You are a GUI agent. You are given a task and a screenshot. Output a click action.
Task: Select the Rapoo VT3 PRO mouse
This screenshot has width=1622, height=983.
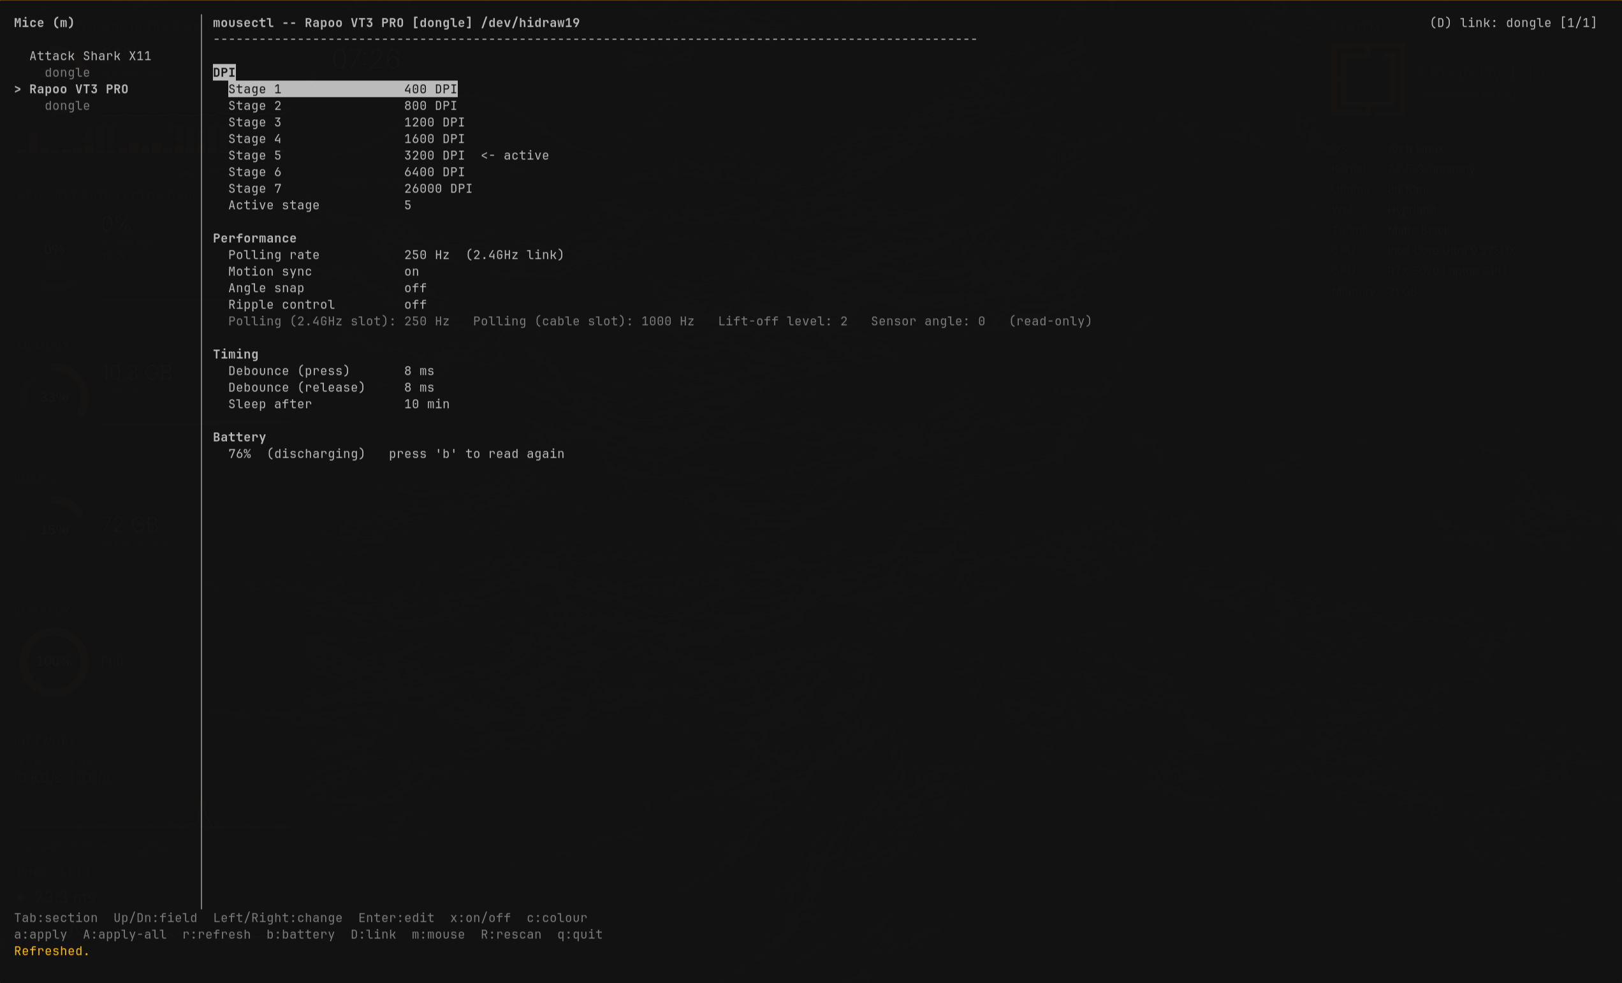click(x=79, y=89)
